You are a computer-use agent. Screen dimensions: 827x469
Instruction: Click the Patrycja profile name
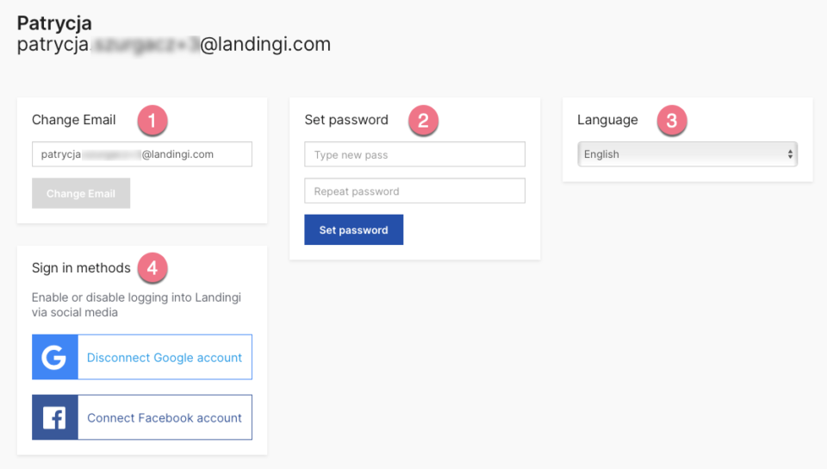(x=54, y=23)
